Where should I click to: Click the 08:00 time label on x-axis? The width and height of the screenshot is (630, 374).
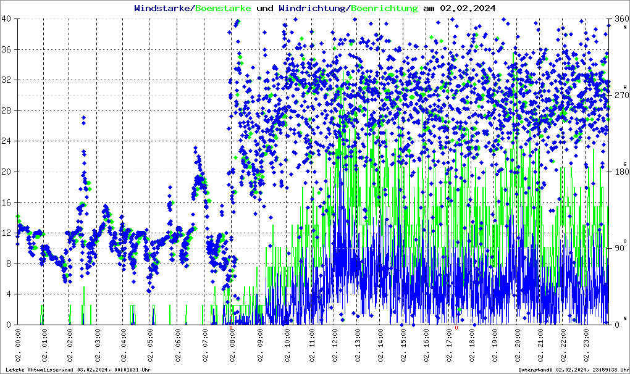point(232,345)
